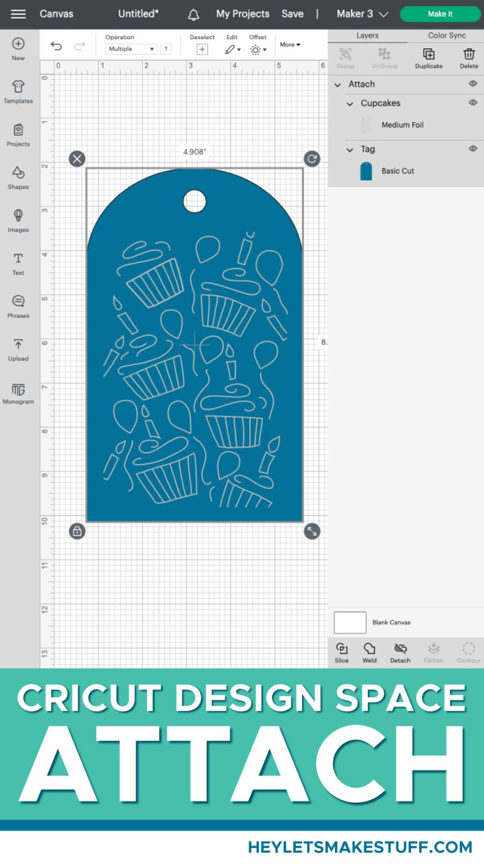Image resolution: width=484 pixels, height=864 pixels.
Task: Open the Phrases panel
Action: tap(18, 307)
